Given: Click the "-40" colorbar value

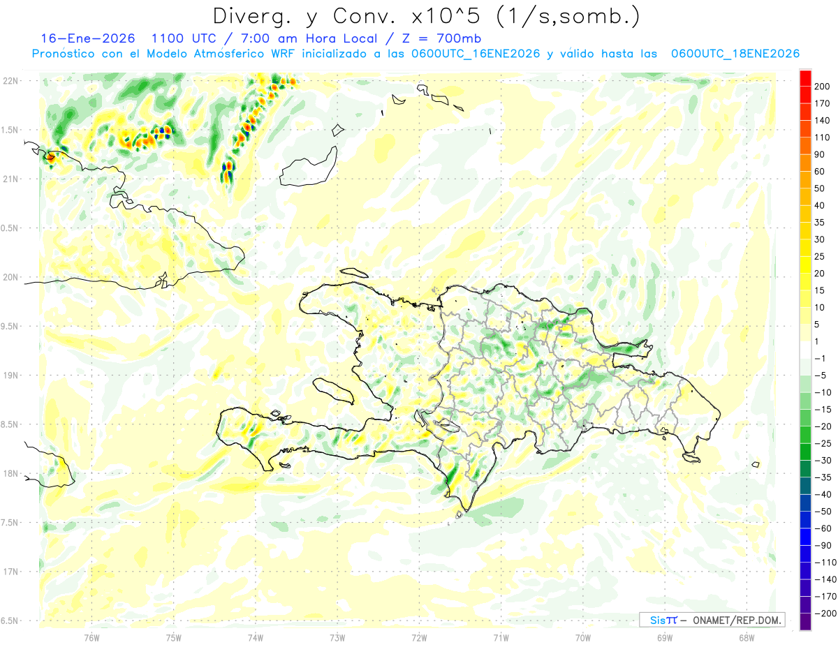Looking at the screenshot, I should pyautogui.click(x=823, y=494).
